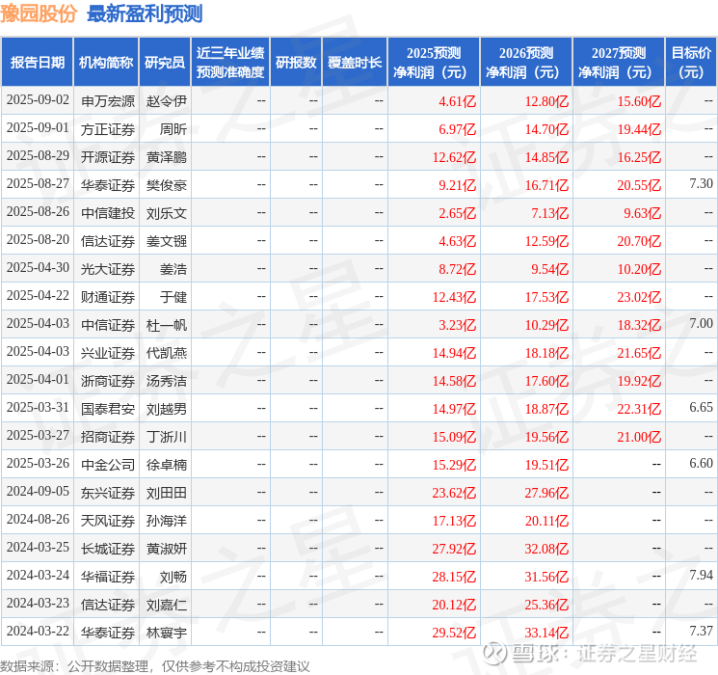Viewport: 718px width, 675px height.
Task: Click the 华福证券 institution cell
Action: 108,577
